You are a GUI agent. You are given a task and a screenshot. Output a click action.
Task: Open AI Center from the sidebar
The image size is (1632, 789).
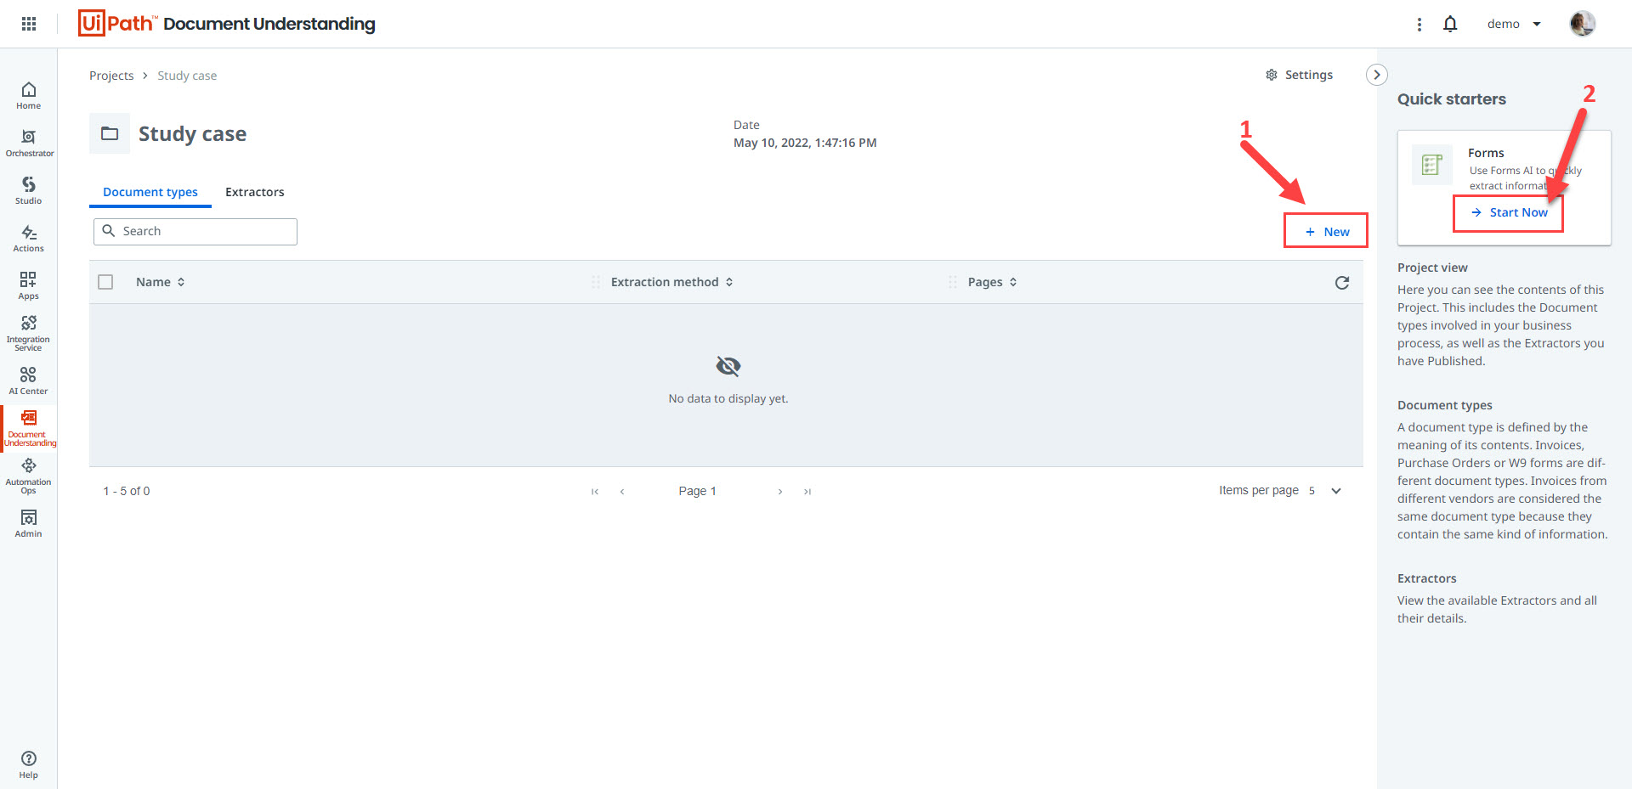point(28,380)
